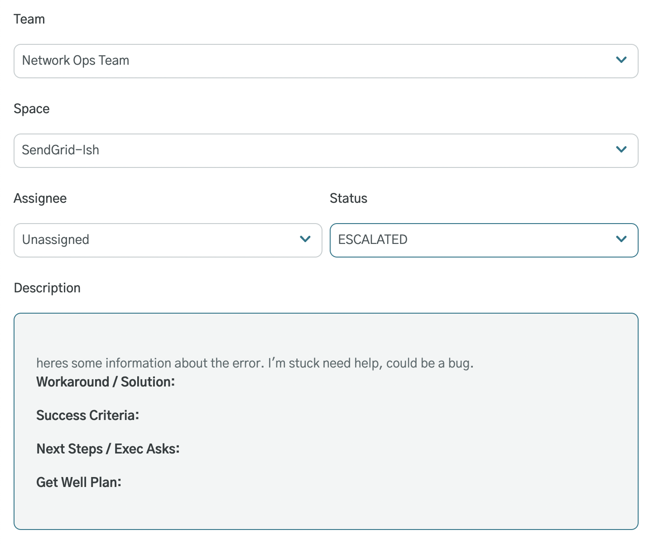This screenshot has width=654, height=544.
Task: Click the Status label text
Action: tap(348, 198)
